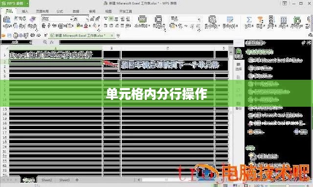Open the number format dropdown 常规
The width and height of the screenshot is (313, 187).
click(x=185, y=19)
